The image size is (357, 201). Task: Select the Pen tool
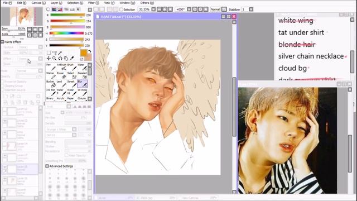(51, 67)
